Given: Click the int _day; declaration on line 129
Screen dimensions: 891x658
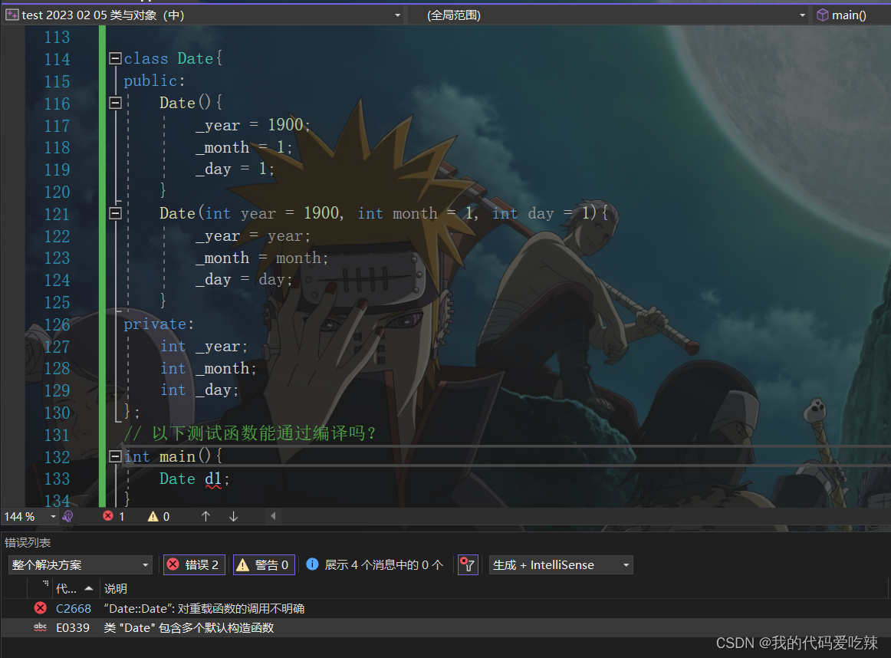Looking at the screenshot, I should click(199, 390).
